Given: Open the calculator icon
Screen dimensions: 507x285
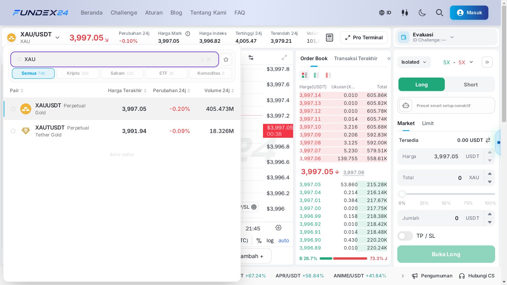Looking at the screenshot, I should [330, 37].
